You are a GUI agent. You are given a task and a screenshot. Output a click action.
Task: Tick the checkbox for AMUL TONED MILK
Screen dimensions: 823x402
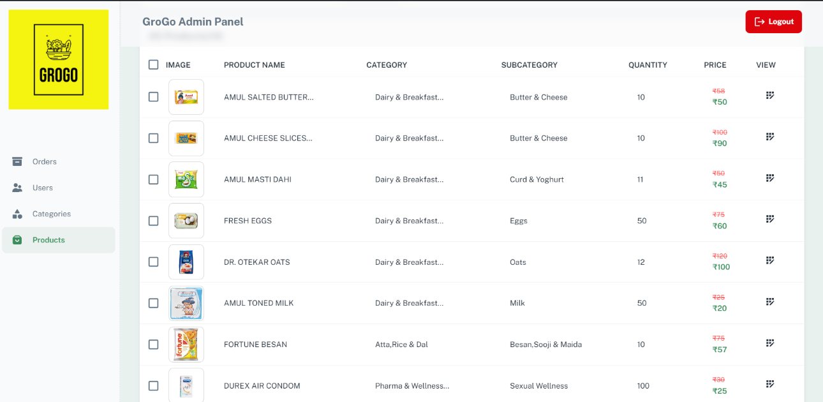tap(153, 303)
